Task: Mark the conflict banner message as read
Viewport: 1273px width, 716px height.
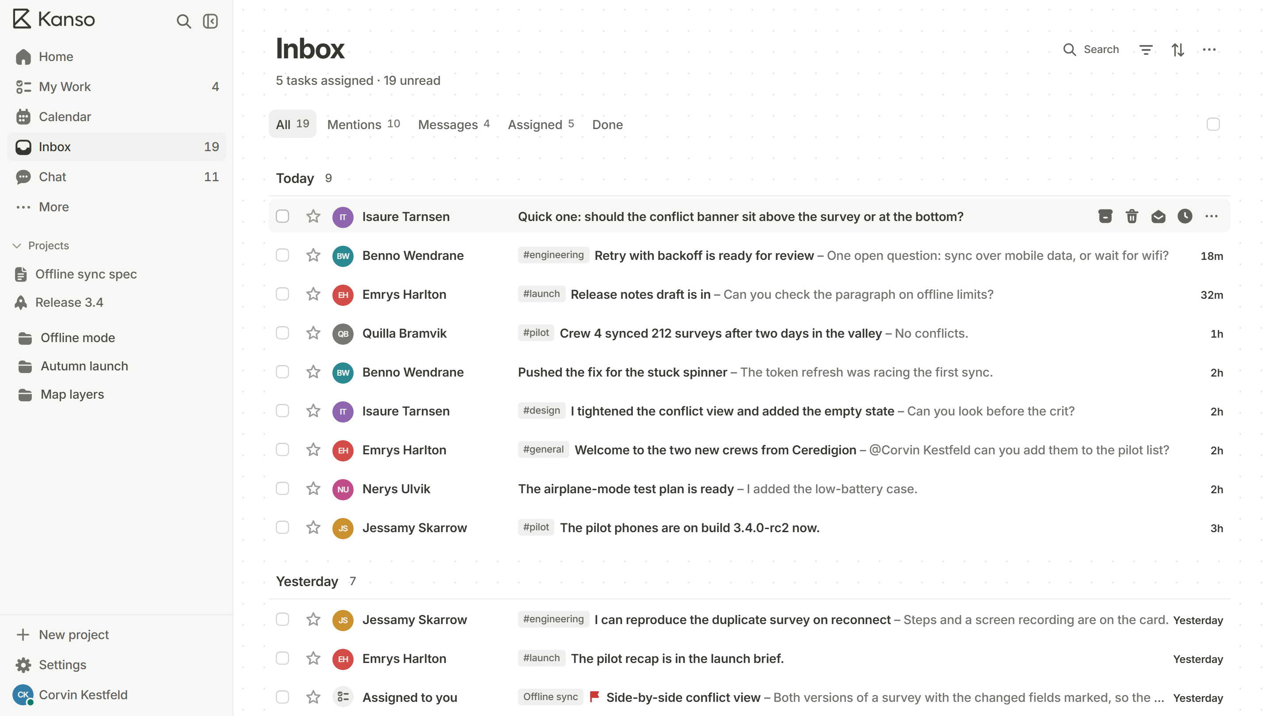Action: (1159, 217)
